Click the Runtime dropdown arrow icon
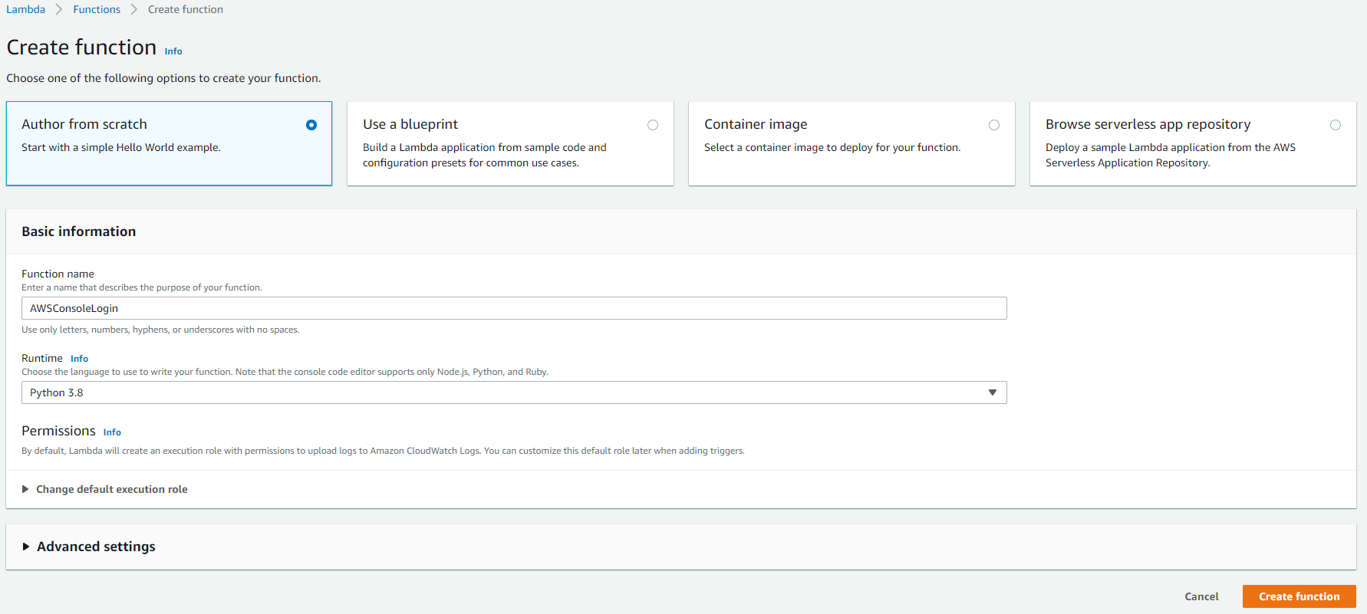 pos(993,392)
